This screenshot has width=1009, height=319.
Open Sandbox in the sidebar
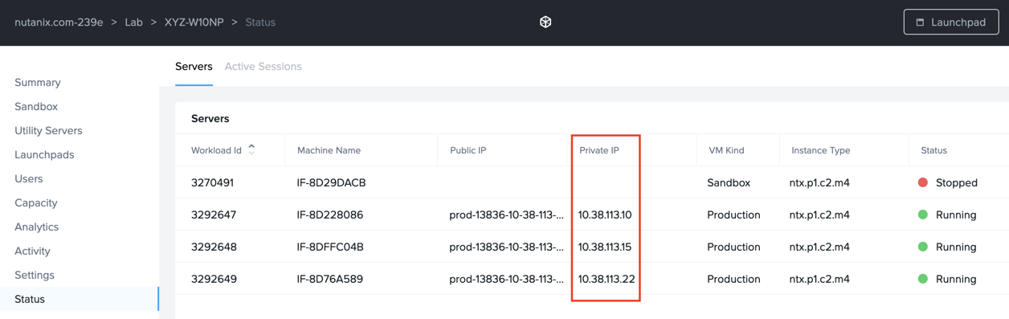click(36, 106)
